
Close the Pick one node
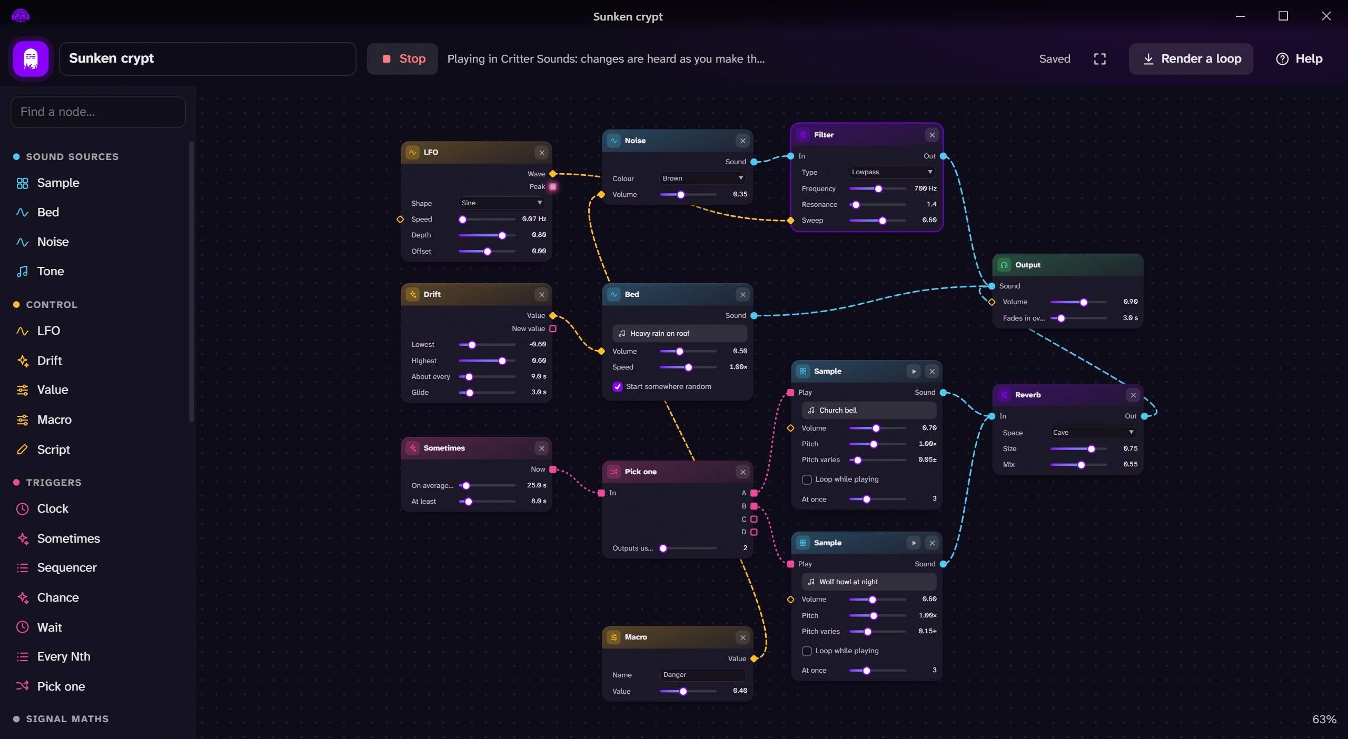point(742,472)
